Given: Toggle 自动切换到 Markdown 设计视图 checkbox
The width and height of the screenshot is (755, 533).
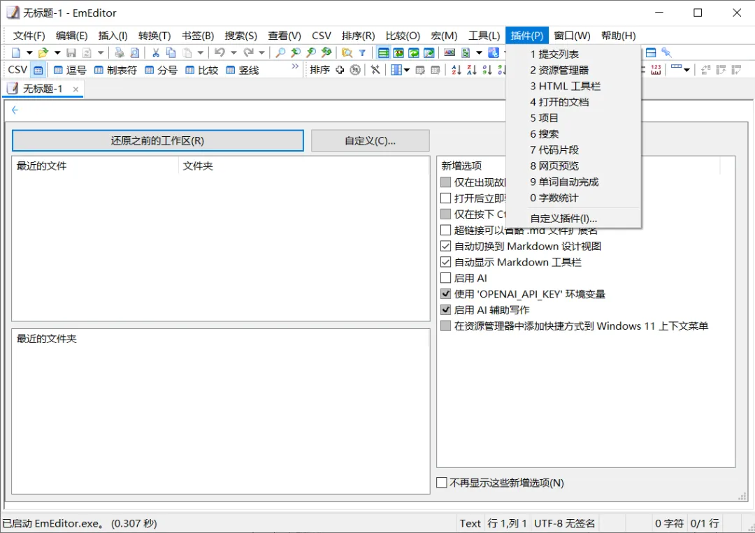Looking at the screenshot, I should tap(445, 247).
